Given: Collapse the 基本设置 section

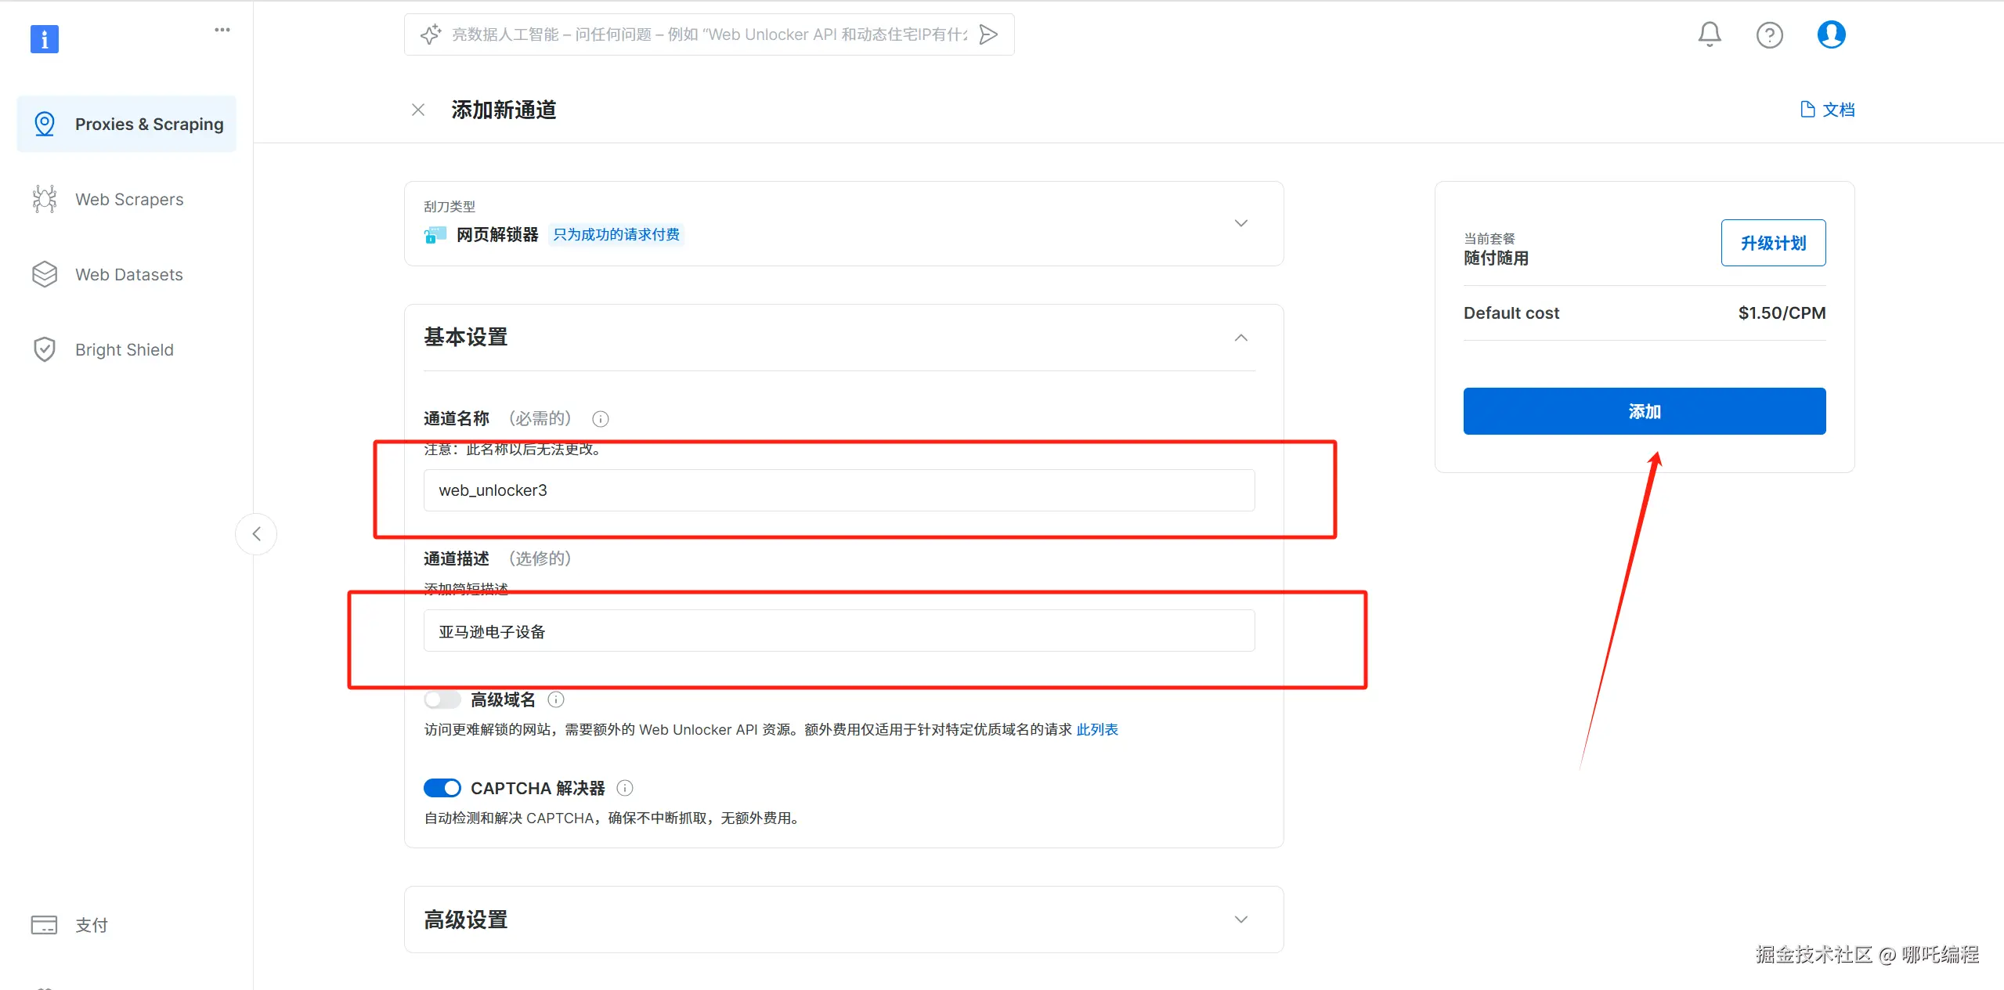Looking at the screenshot, I should [x=1240, y=338].
